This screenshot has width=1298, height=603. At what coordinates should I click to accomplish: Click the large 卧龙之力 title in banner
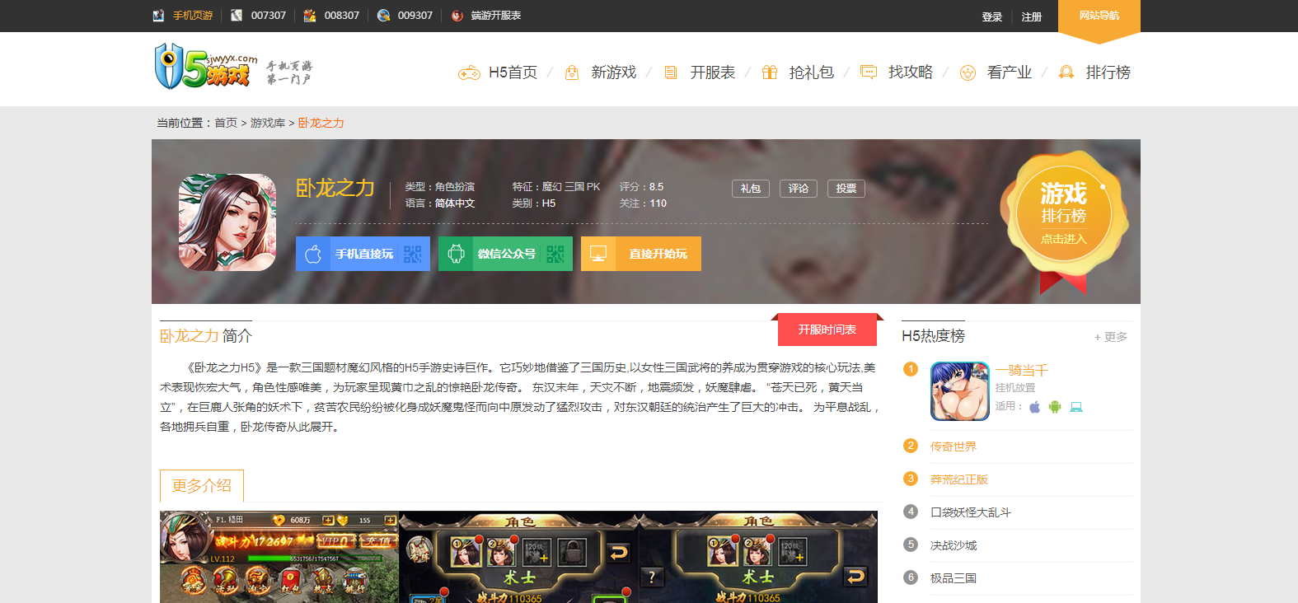point(335,189)
